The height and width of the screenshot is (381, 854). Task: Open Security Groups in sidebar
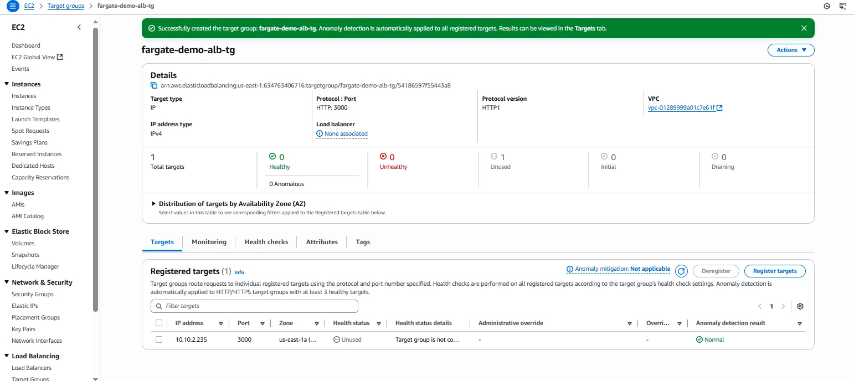33,294
